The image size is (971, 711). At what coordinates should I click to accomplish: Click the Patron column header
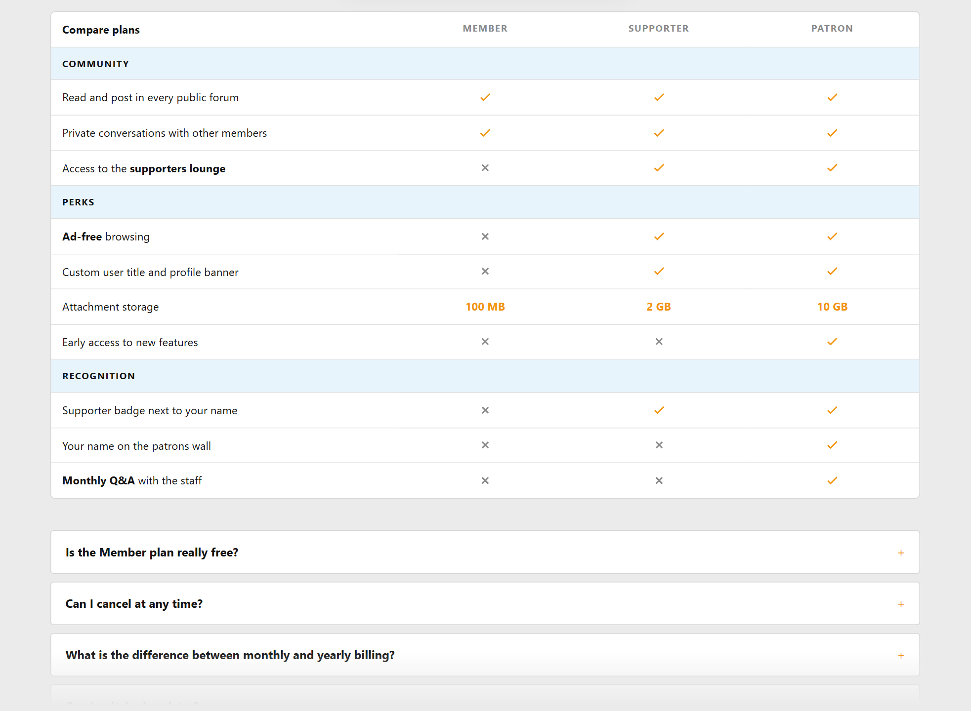coord(832,29)
